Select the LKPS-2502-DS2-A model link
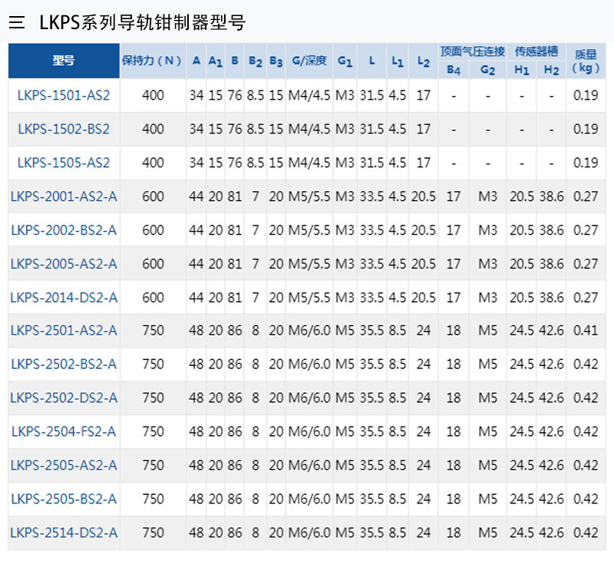614x577 pixels. [64, 398]
